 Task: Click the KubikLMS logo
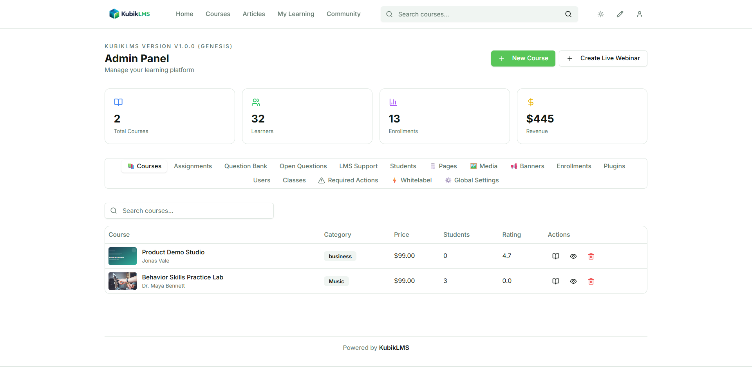point(130,14)
